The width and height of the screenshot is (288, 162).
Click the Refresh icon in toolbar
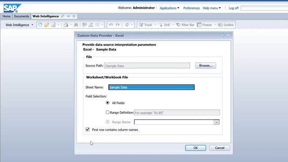pyautogui.click(x=127, y=25)
